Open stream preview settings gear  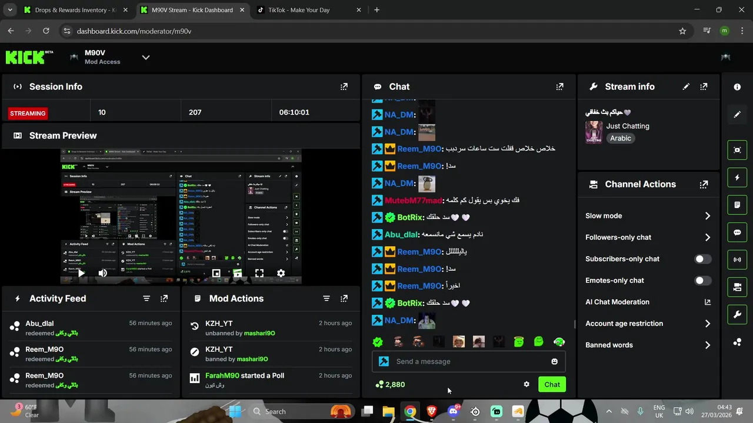(x=281, y=273)
